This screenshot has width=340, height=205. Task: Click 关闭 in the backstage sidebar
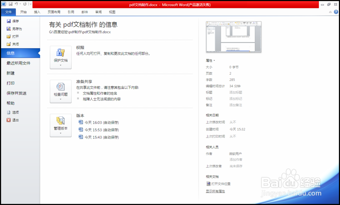point(13,44)
